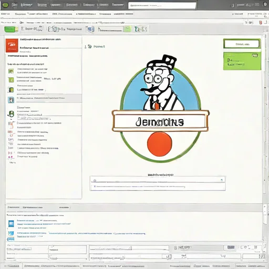Viewport: 269px width, 269px height.
Task: Click the long blue link in the bottom panel
Action: click(97, 233)
